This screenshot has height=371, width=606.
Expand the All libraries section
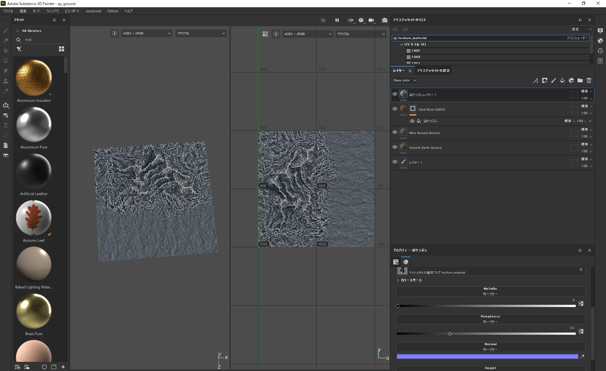point(18,31)
